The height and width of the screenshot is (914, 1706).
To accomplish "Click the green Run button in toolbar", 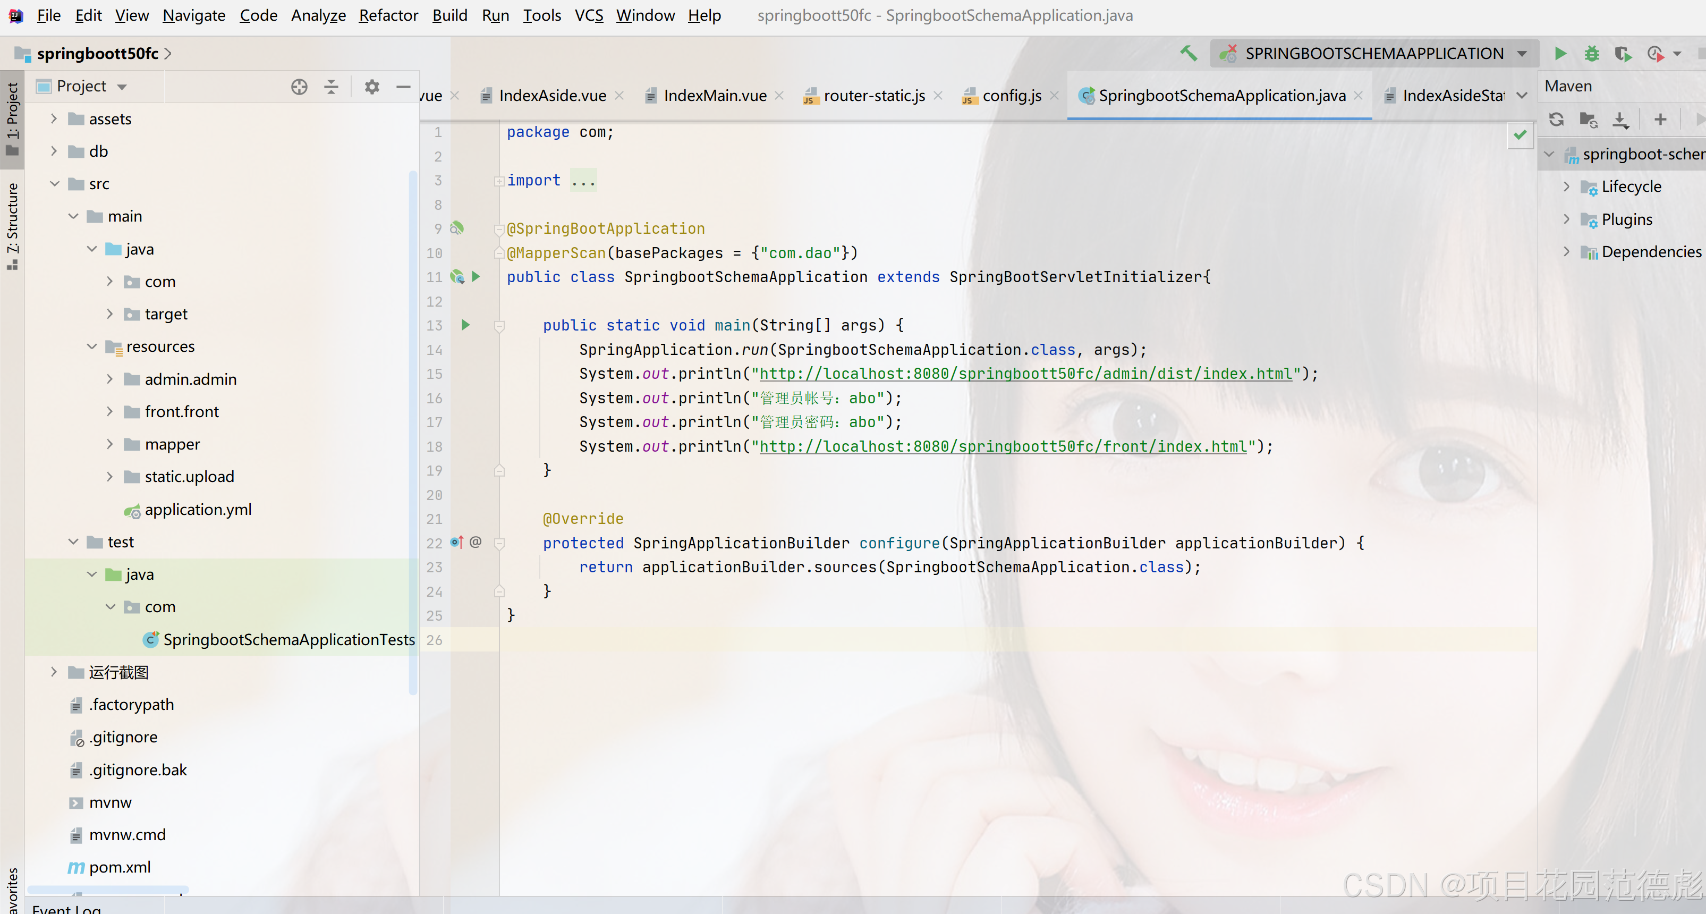I will pyautogui.click(x=1560, y=54).
